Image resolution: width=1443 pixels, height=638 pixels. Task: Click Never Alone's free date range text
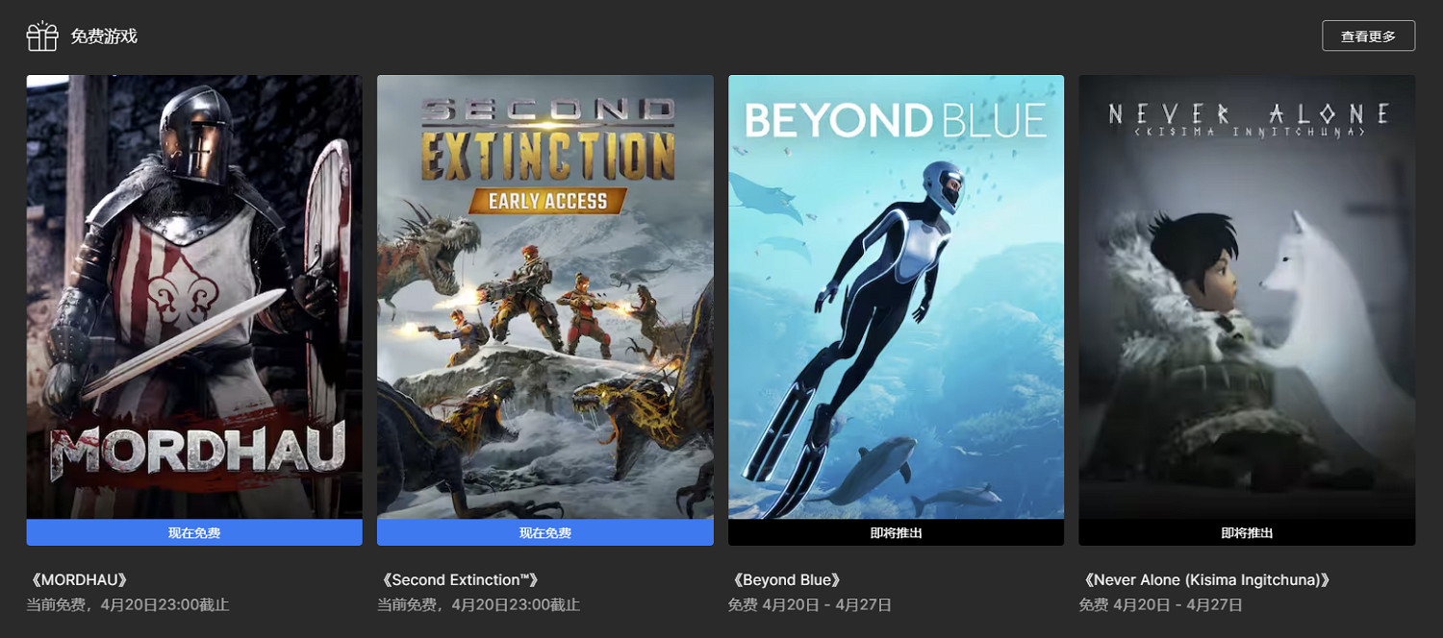(x=1161, y=605)
